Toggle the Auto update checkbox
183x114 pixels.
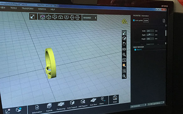click(x=134, y=20)
